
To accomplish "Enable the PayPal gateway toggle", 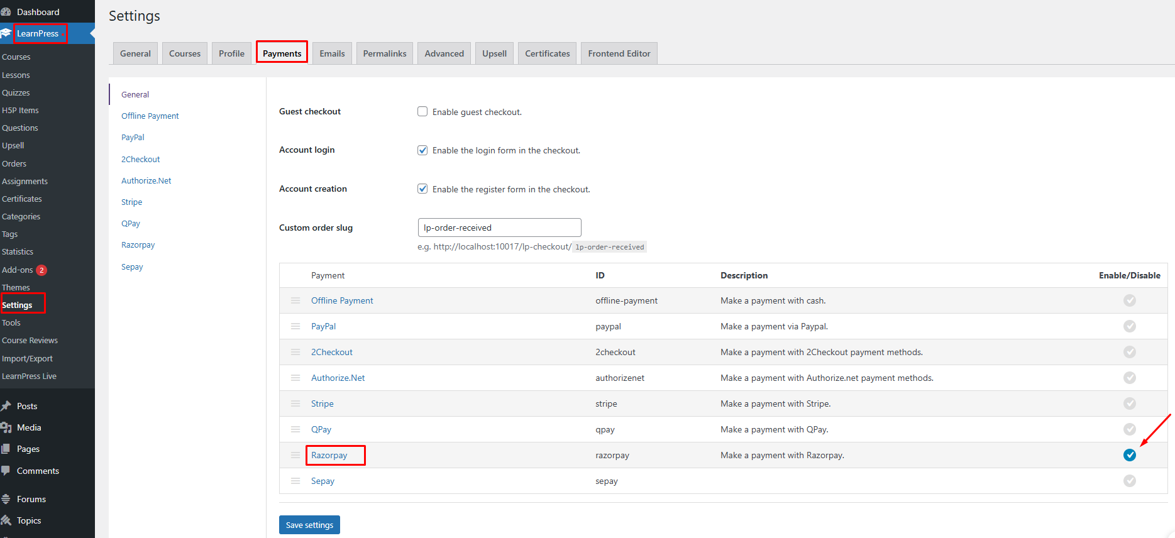I will click(x=1130, y=326).
